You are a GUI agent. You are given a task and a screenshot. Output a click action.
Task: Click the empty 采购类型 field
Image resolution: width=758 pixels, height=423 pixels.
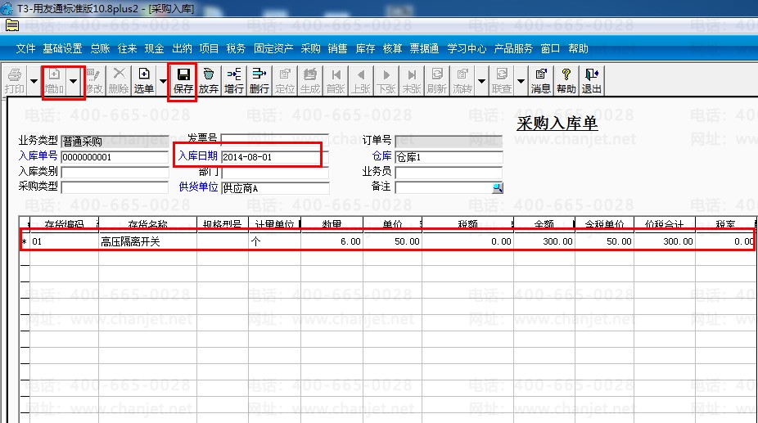click(115, 187)
